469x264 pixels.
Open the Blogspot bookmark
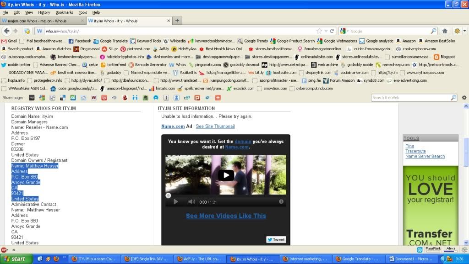click(x=444, y=57)
